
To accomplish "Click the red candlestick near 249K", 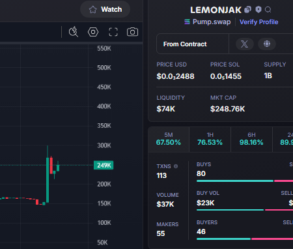I will click(51, 166).
